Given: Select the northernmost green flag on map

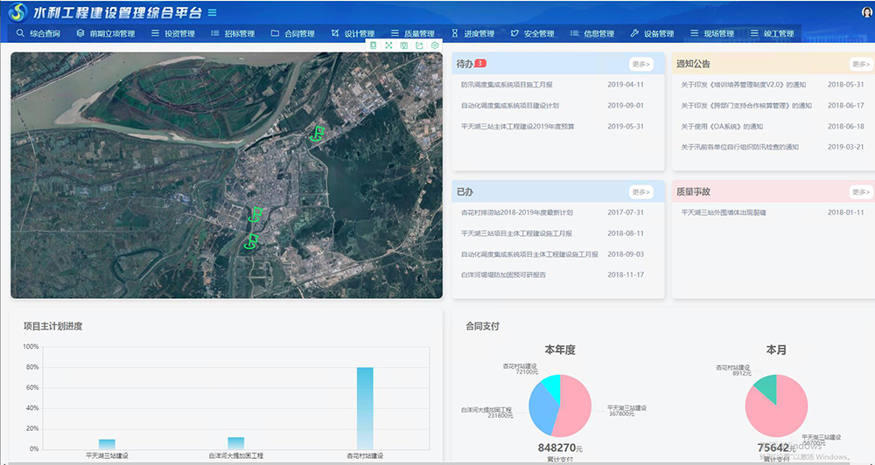Looking at the screenshot, I should click(318, 133).
